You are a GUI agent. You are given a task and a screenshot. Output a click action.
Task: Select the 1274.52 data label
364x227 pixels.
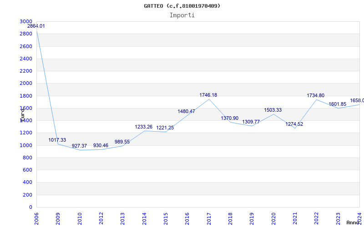click(294, 124)
